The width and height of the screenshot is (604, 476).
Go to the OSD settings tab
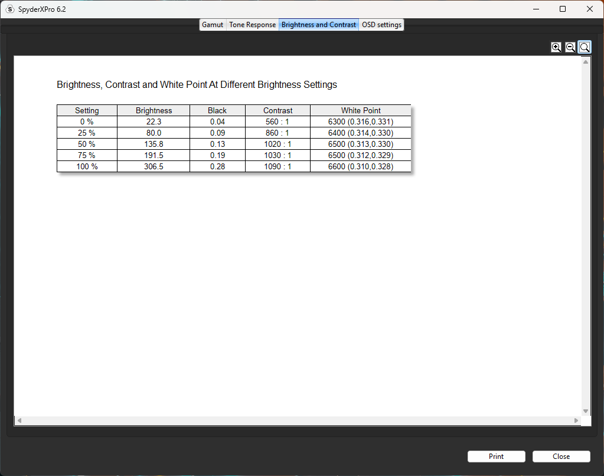381,25
